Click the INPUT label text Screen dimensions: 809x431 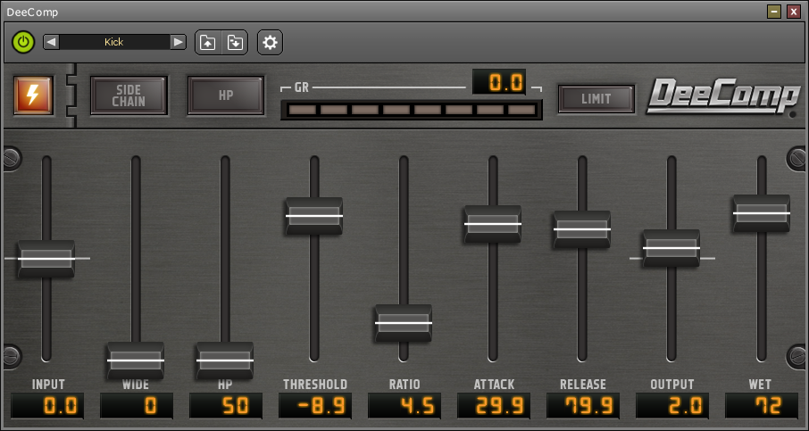pyautogui.click(x=48, y=385)
